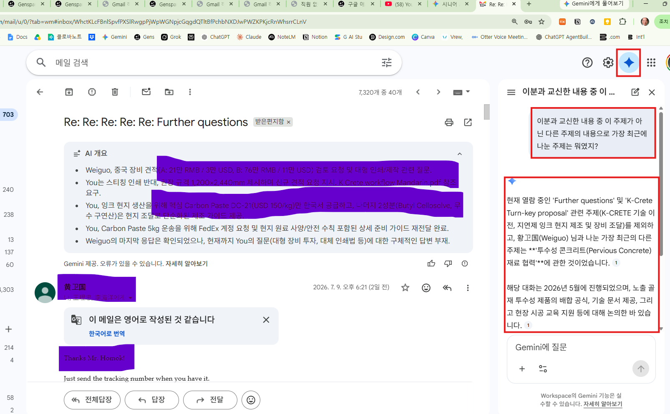Image resolution: width=670 pixels, height=414 pixels.
Task: Open the Claude bookmark
Action: coord(249,37)
